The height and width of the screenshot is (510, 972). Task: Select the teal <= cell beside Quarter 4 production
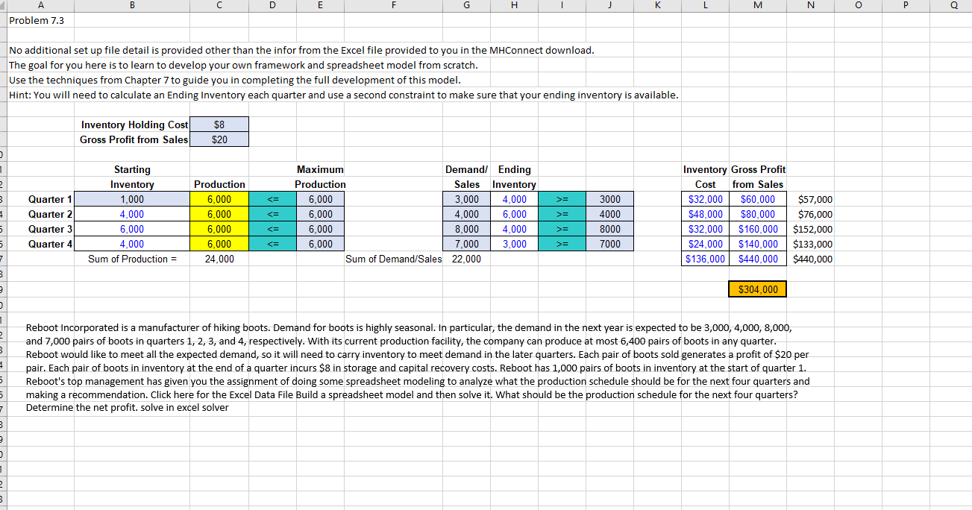pos(272,244)
